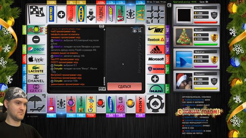
Task: Toggle the game sound speaker icon
Action: tap(169, 5)
